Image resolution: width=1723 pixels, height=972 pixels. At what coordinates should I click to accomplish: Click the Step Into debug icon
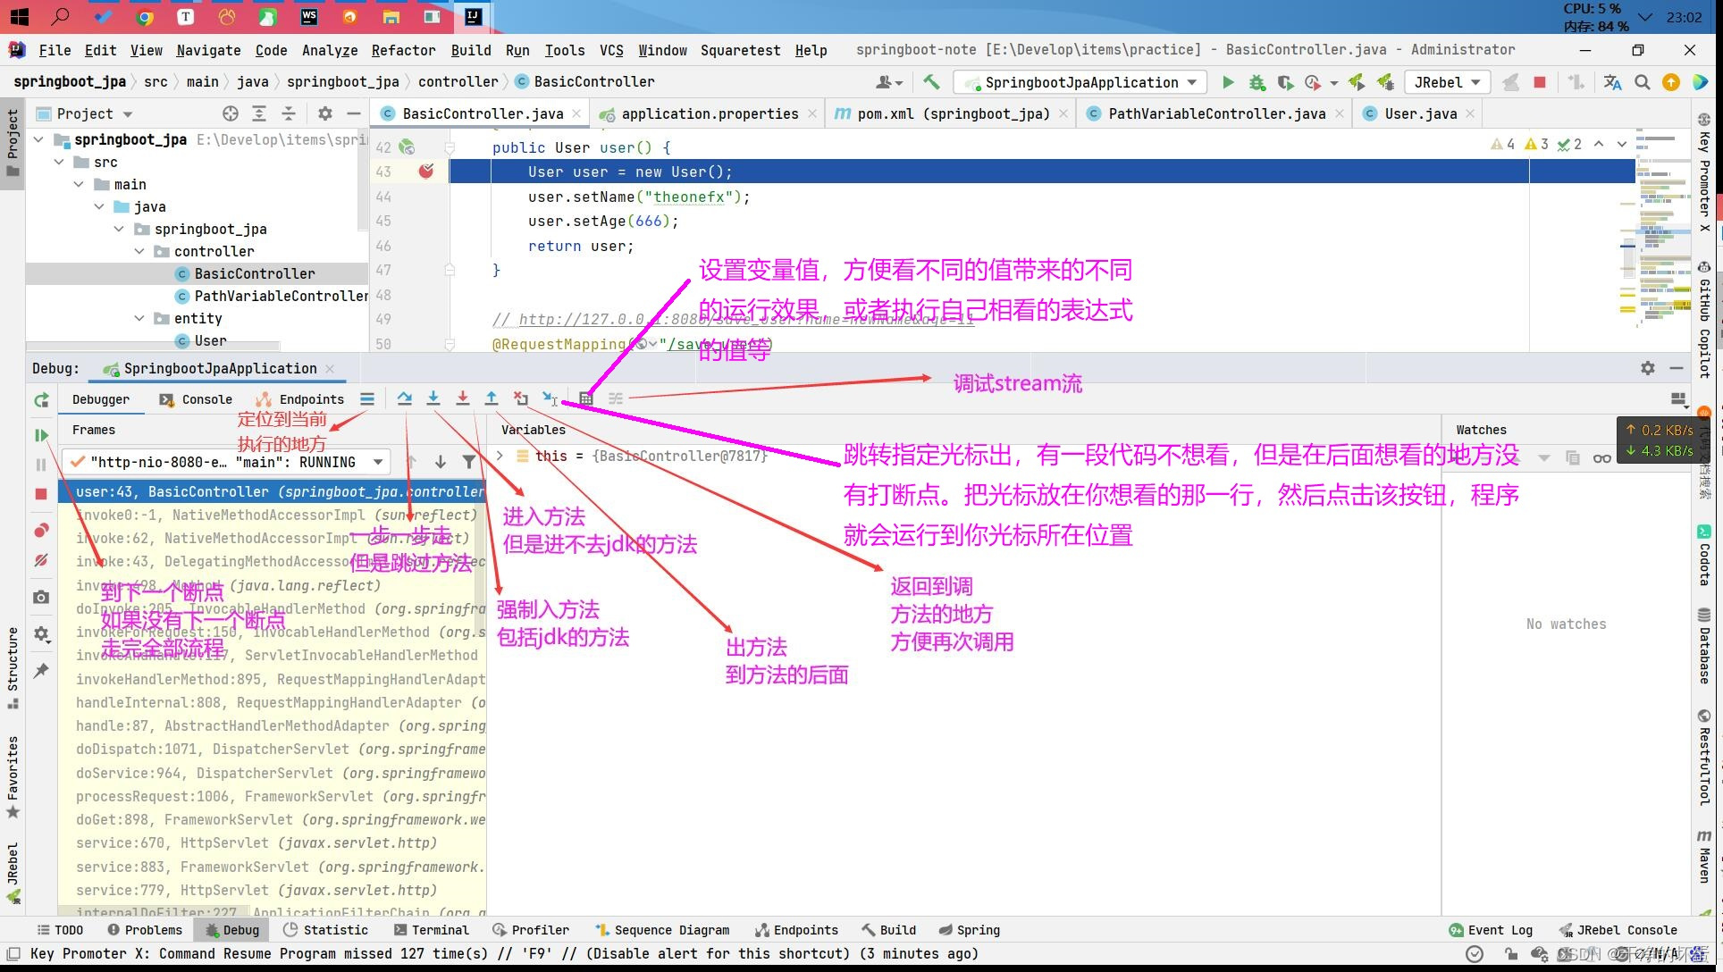pos(431,398)
